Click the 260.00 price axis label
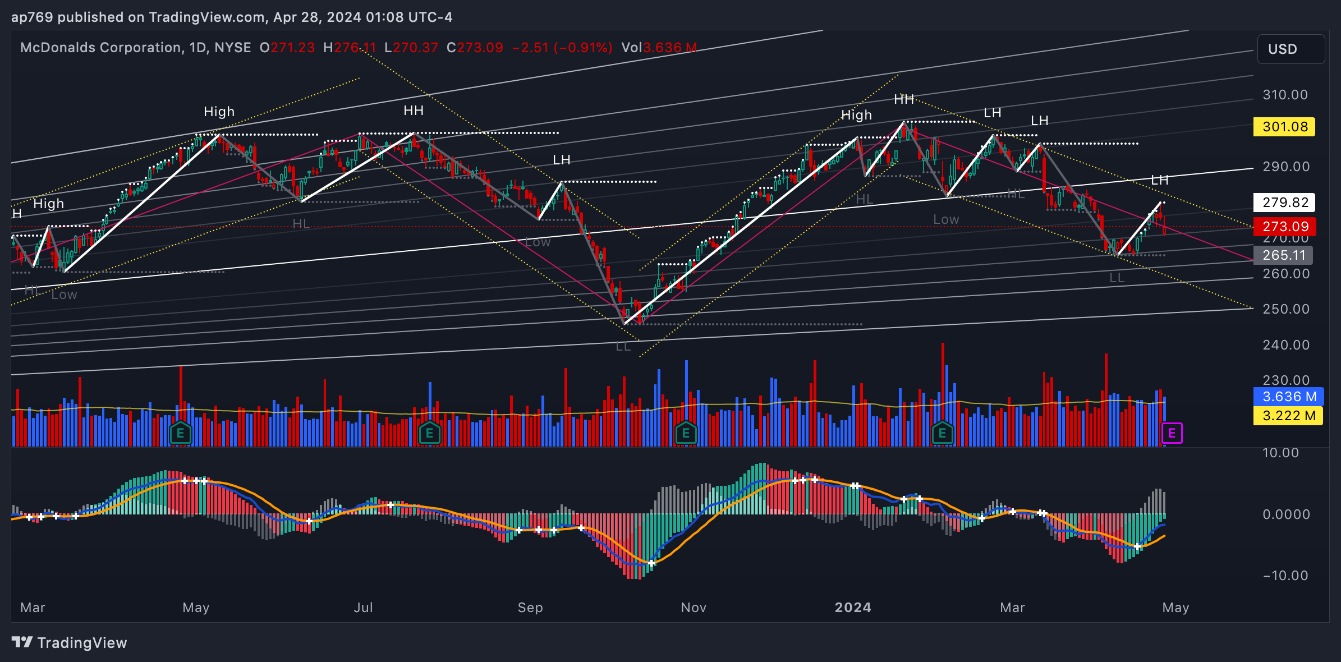1341x662 pixels. point(1285,274)
